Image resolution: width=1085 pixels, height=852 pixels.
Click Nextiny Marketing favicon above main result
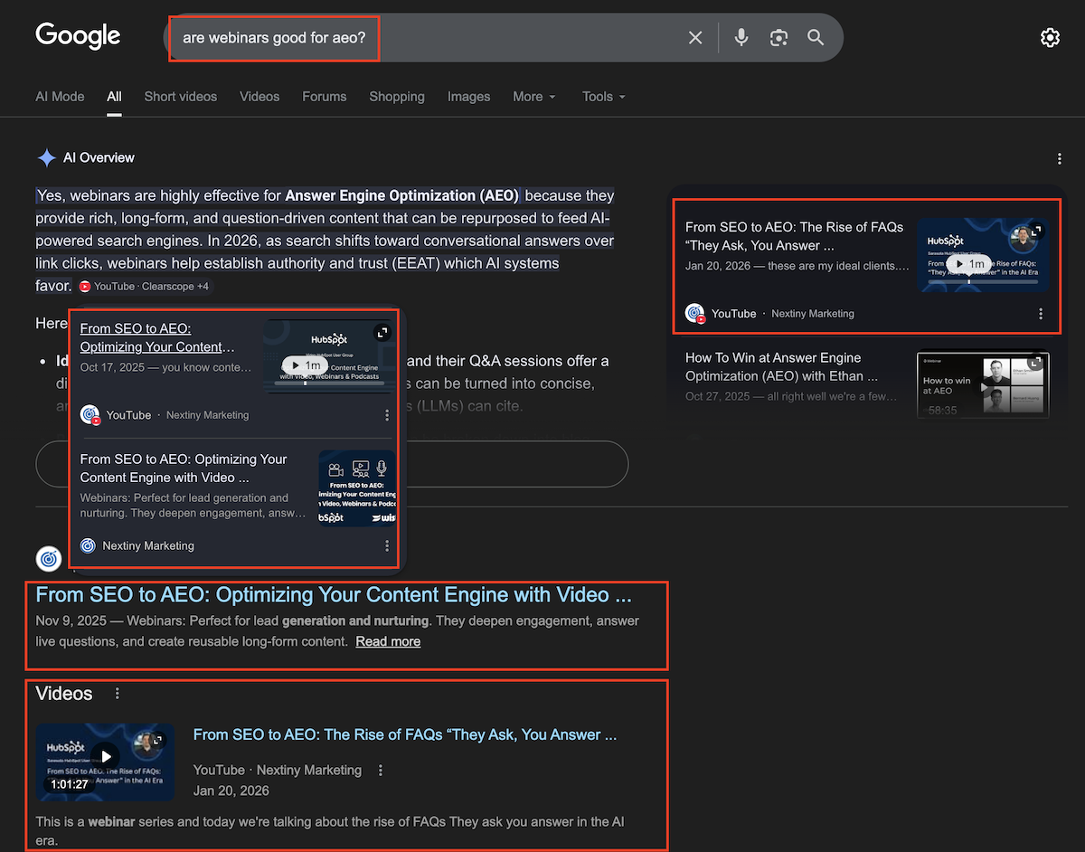(x=49, y=559)
